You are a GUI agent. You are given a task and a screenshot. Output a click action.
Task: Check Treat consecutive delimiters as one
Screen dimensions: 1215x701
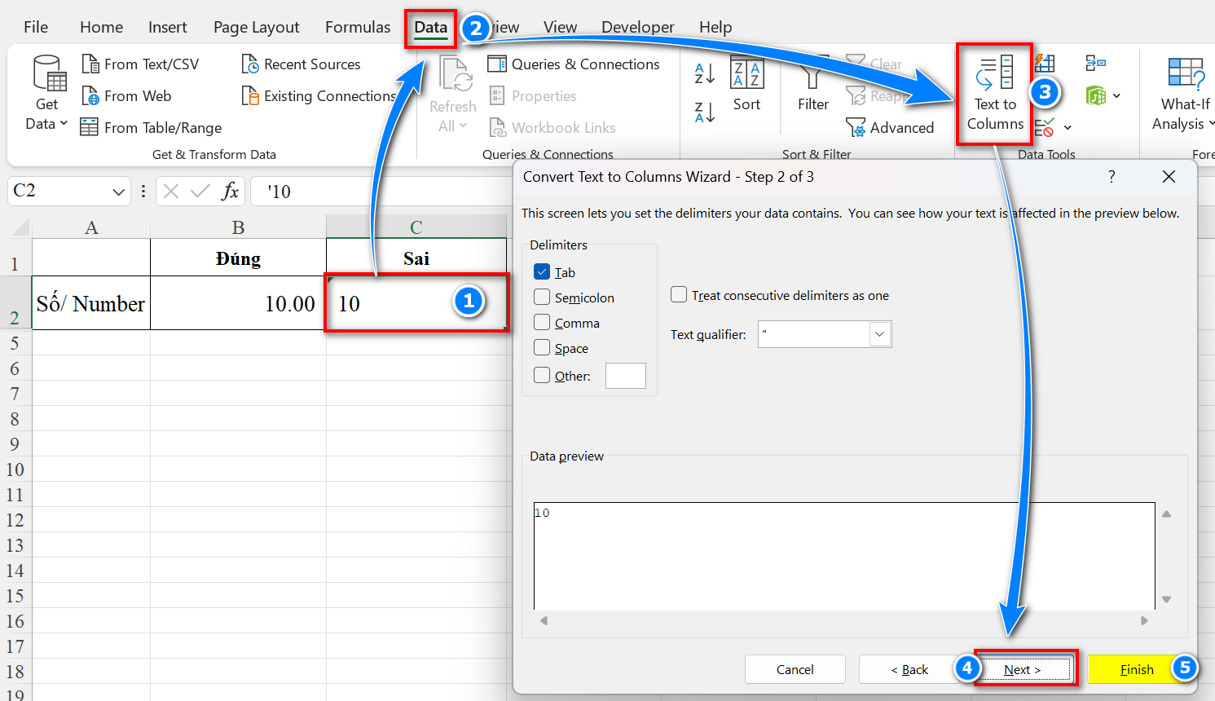click(x=679, y=295)
